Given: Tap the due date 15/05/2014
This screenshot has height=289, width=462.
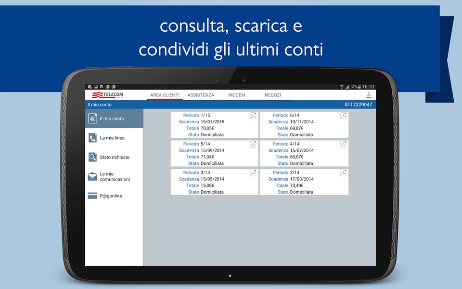Looking at the screenshot, I should tap(212, 179).
